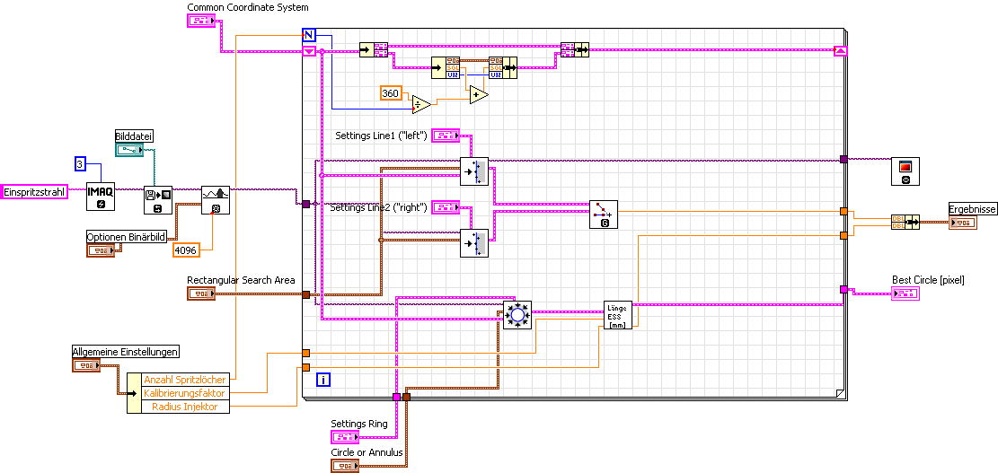Click the Ergebnisse indicator terminal
998x473 pixels.
tap(962, 223)
